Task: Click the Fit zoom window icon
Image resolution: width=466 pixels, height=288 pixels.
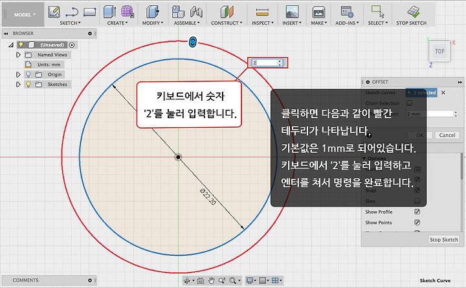Action: pos(232,280)
